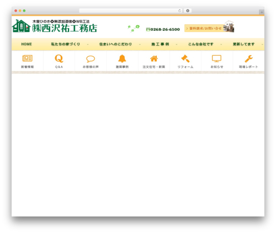Screen dimensions: 276x233
Task: Open the 住まいへのこだわり menu
Action: point(115,44)
